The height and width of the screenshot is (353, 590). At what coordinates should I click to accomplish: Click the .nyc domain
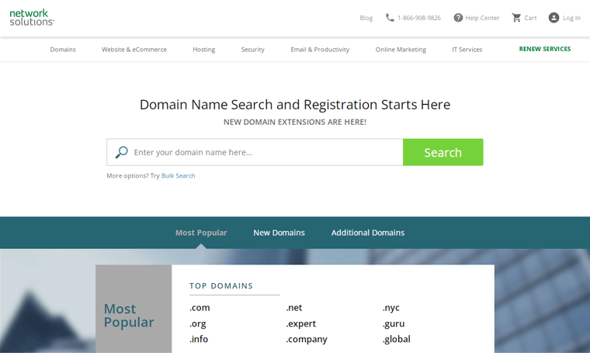click(391, 307)
